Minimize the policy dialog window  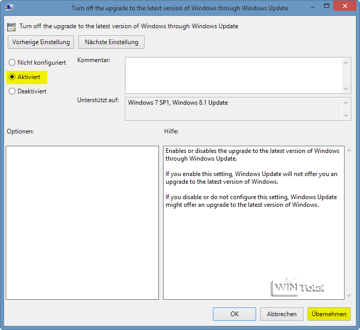313,7
